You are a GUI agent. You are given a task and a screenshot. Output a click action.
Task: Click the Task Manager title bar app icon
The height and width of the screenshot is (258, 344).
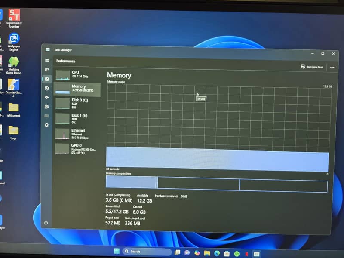[x=48, y=49]
